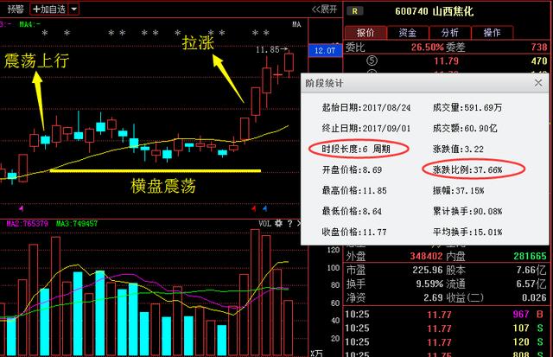Open the VOL indicator selector
The width and height of the screenshot is (553, 357).
(x=265, y=222)
